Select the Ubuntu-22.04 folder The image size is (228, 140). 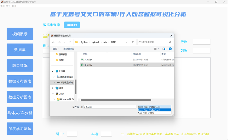[66, 99]
